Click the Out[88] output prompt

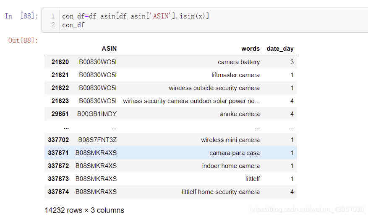pos(23,40)
